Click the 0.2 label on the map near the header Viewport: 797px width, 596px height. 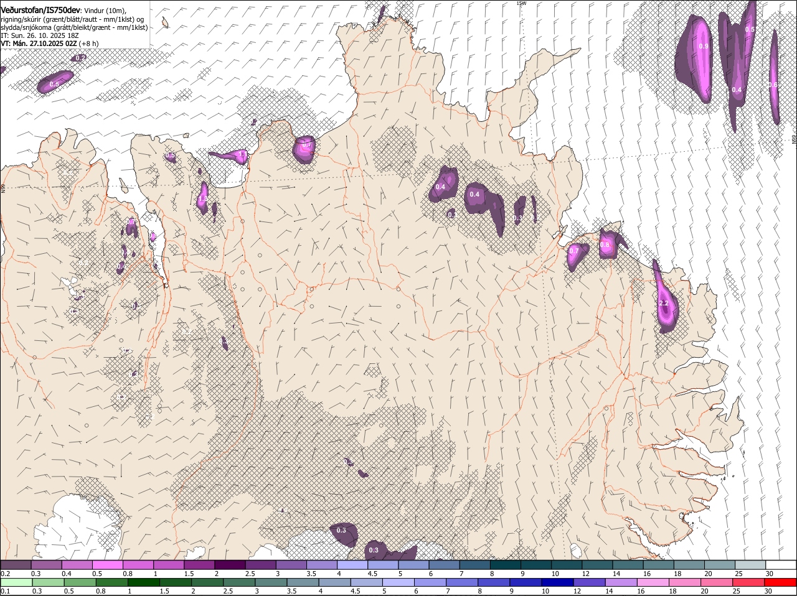(80, 58)
